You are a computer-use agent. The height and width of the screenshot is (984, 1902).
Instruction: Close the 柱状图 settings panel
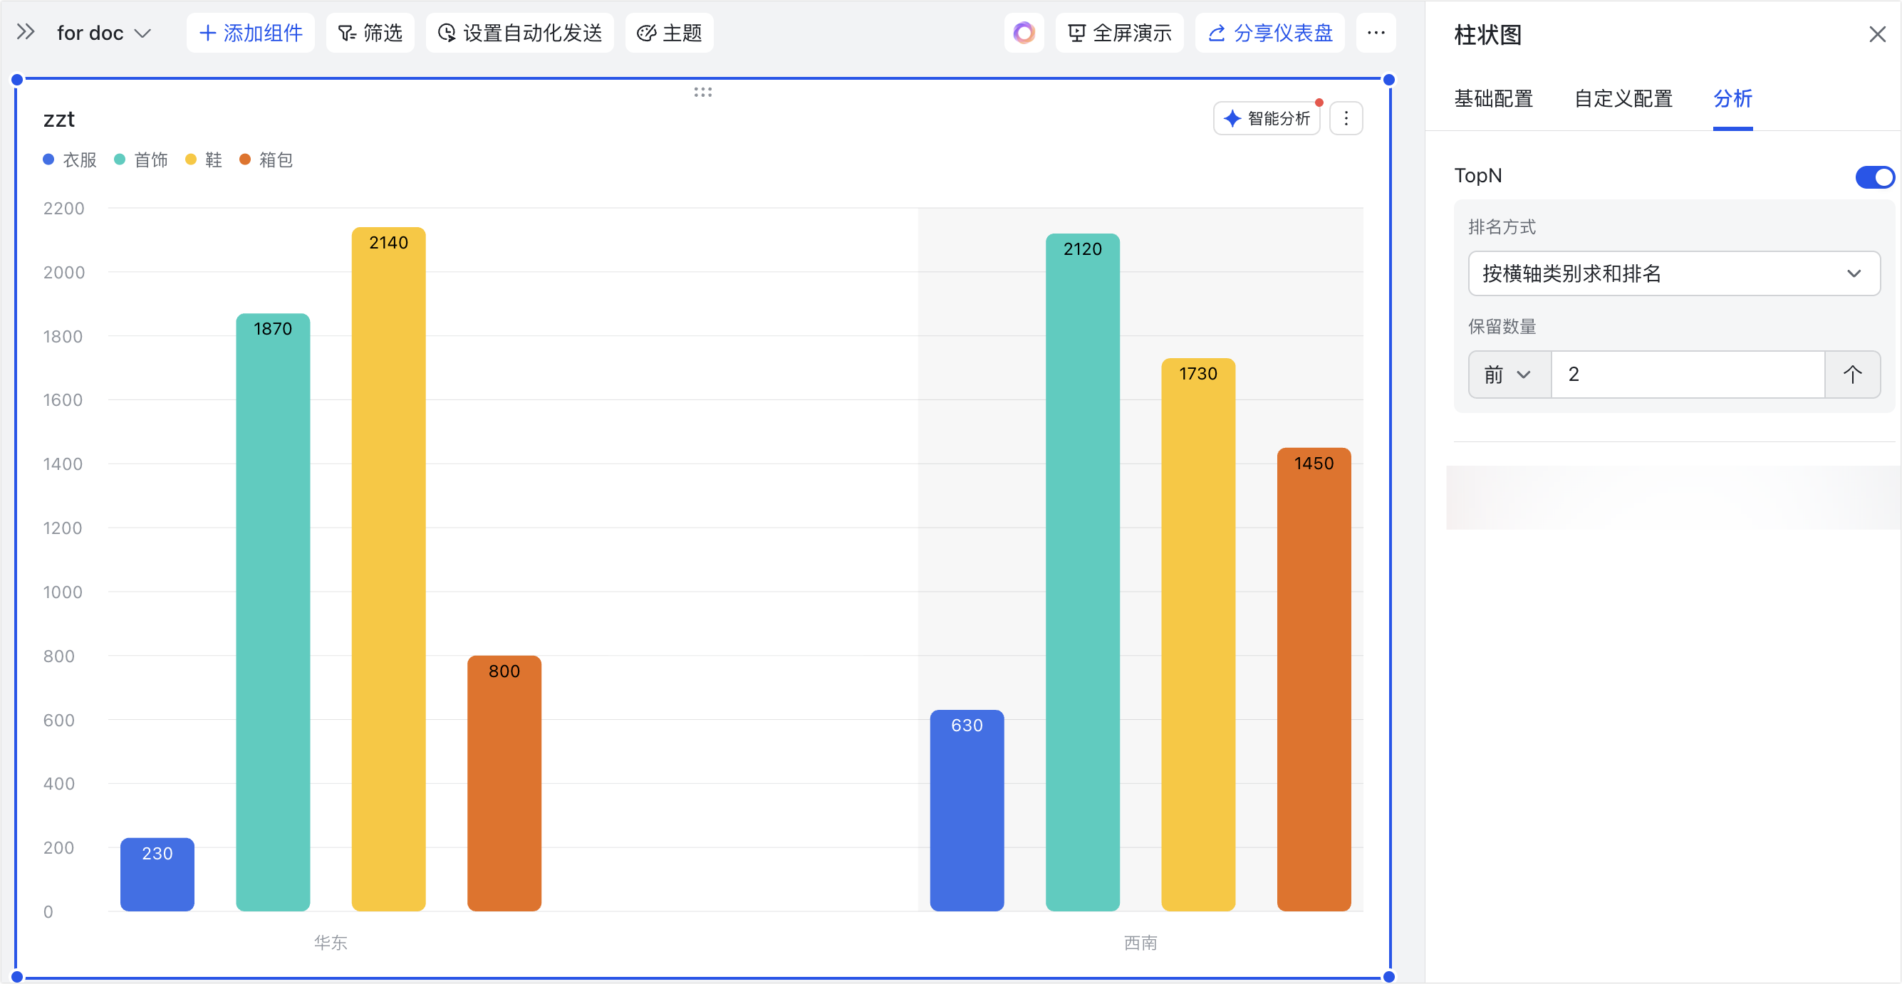pyautogui.click(x=1877, y=35)
